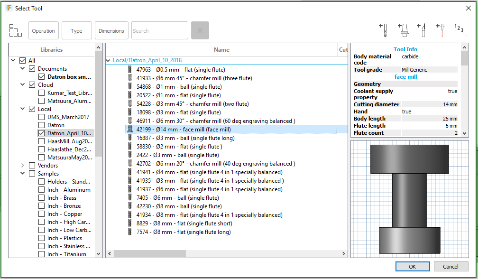Click tool icon for 7405 Ø6 mm ball

click(x=130, y=197)
